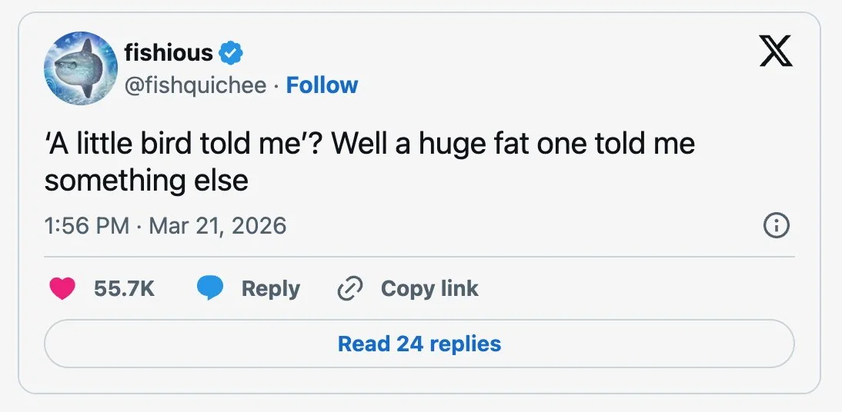This screenshot has height=412, width=842.
Task: Select the Copy link text
Action: coord(429,288)
